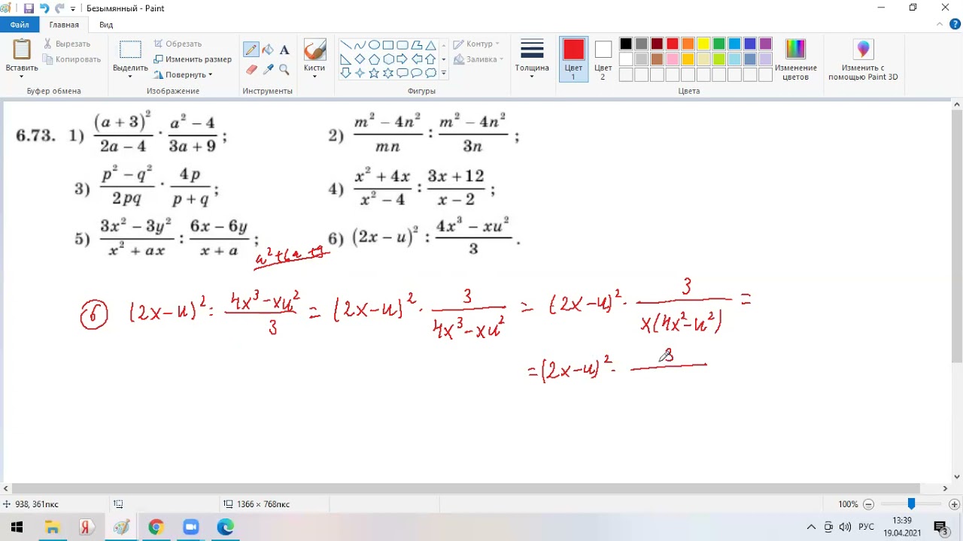Pick the Curve shape
Image resolution: width=963 pixels, height=541 pixels.
[360, 45]
